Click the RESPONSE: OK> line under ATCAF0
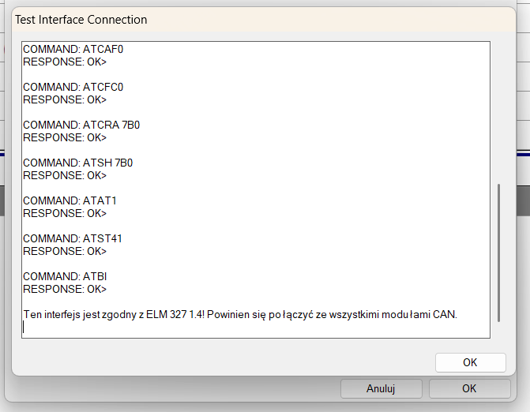 [65, 62]
